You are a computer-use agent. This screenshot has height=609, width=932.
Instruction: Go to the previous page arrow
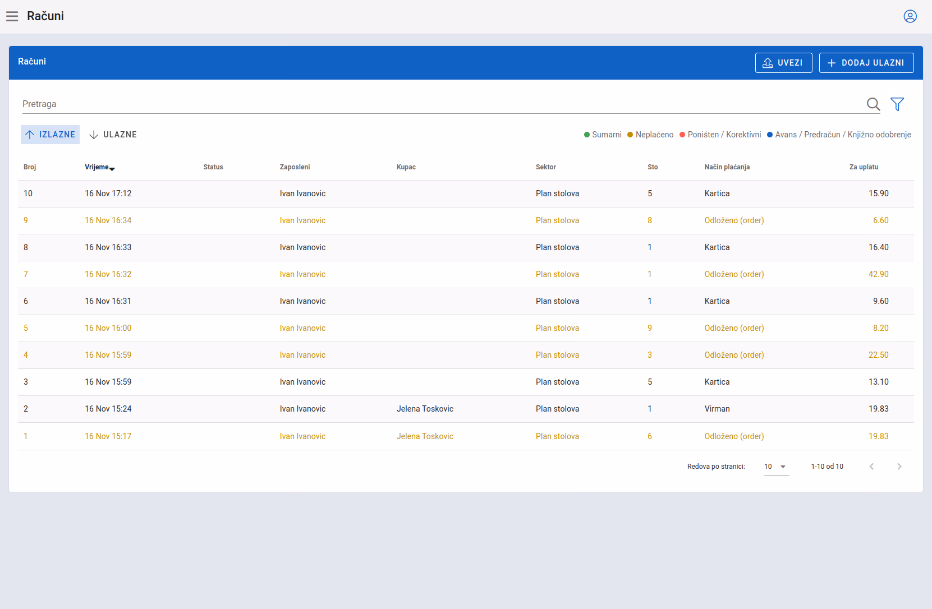[871, 467]
